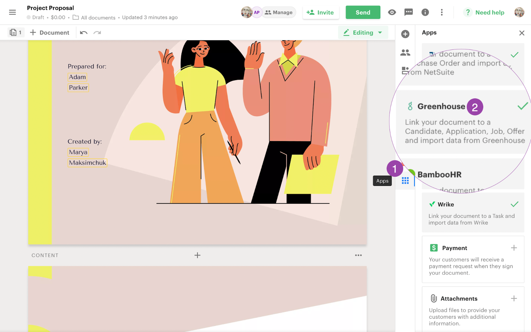Open the comments chat icon

[409, 12]
